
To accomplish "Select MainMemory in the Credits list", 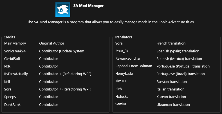I will [15, 43].
